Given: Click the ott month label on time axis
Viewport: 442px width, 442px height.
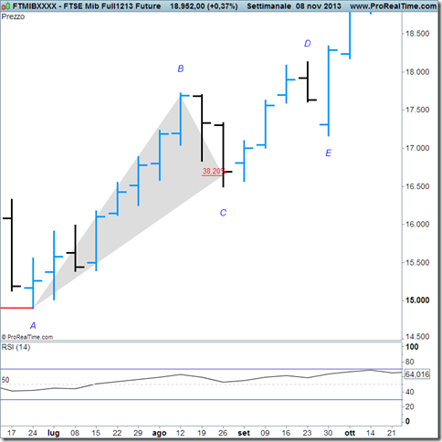Looking at the screenshot, I should coord(350,433).
